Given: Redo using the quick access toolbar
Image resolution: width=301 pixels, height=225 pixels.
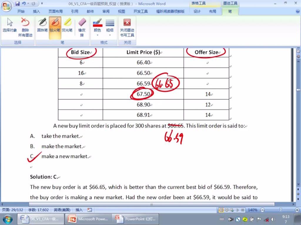Looking at the screenshot, I should click(x=34, y=4).
